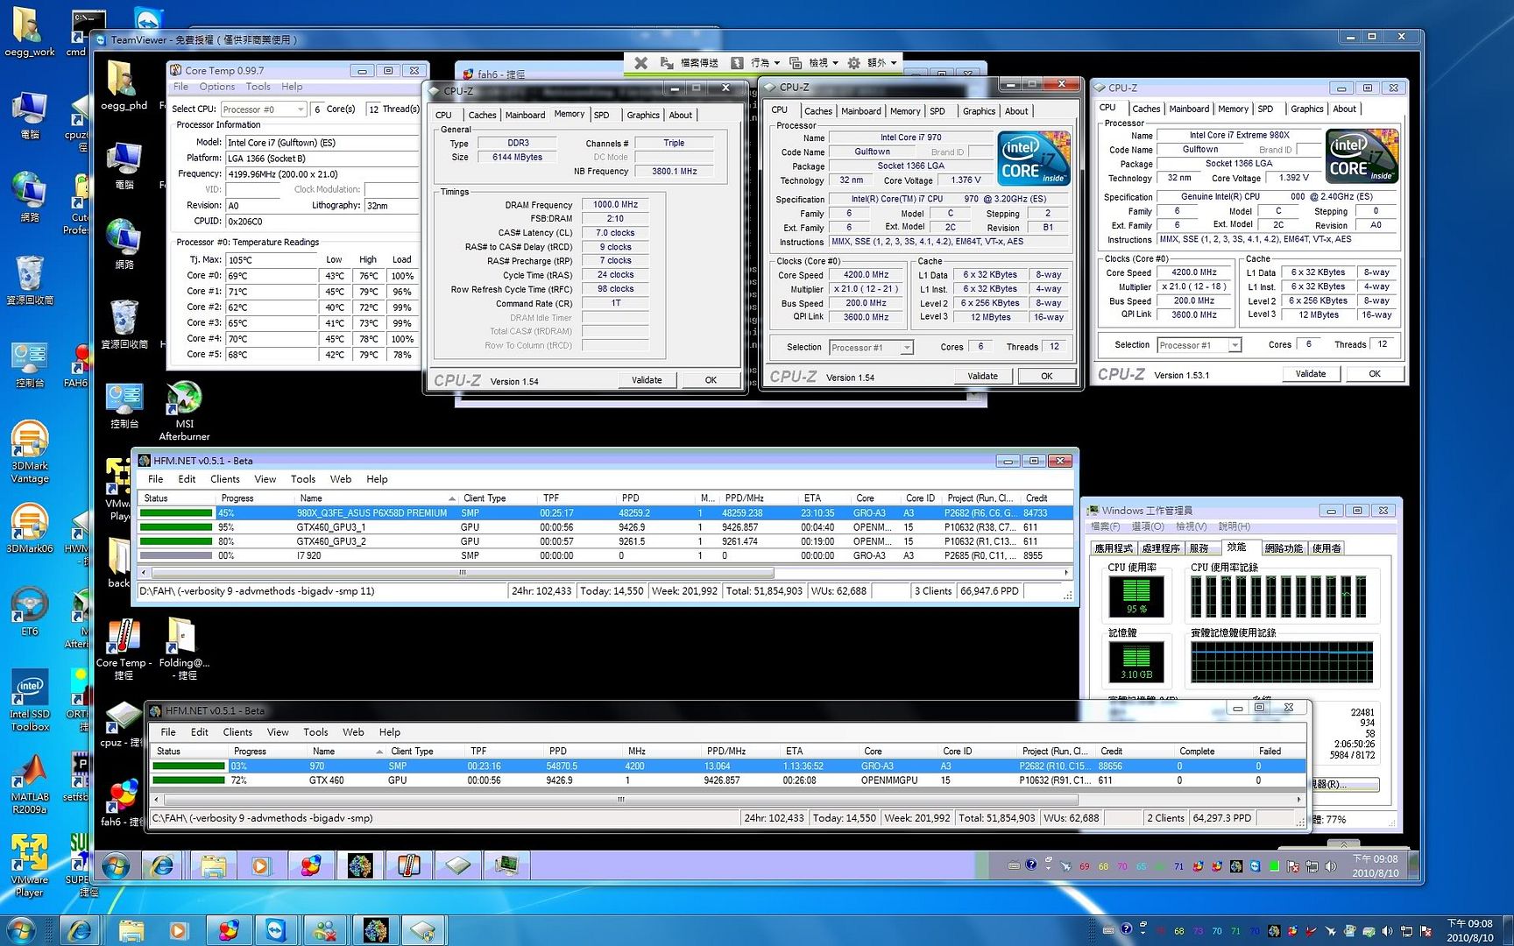Select the 網路功能 tab in Task Manager
The image size is (1514, 946).
tap(1284, 548)
